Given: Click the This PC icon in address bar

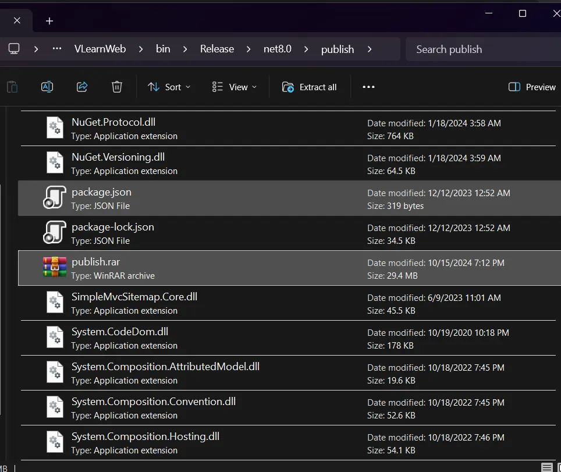Looking at the screenshot, I should click(x=14, y=49).
